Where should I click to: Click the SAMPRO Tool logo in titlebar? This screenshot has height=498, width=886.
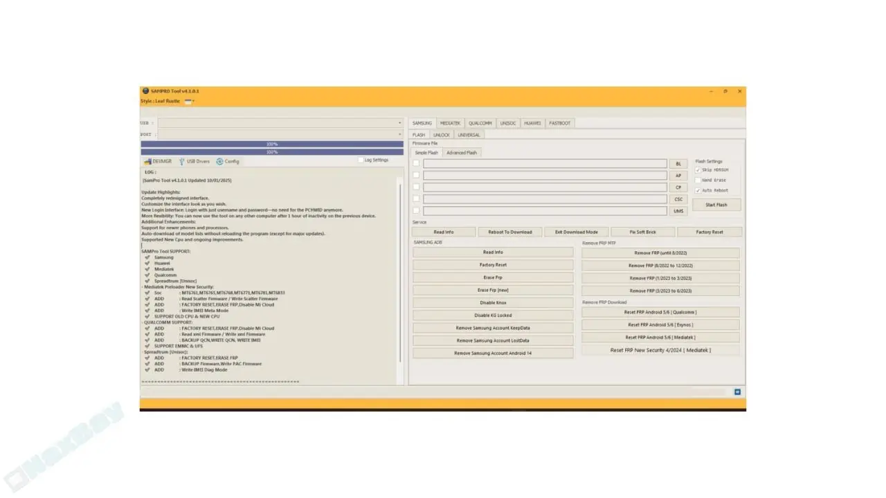147,91
